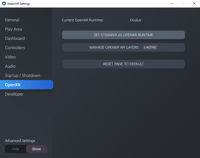This screenshot has width=200, height=158.
Task: Set SteamVR as OpenXR runtime
Action: coord(123,35)
